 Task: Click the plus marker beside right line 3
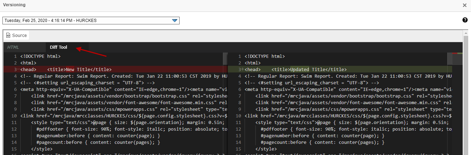point(243,70)
